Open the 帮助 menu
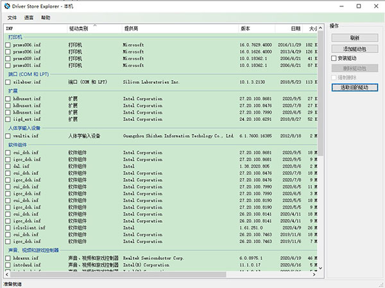The image size is (385, 288). pos(45,17)
